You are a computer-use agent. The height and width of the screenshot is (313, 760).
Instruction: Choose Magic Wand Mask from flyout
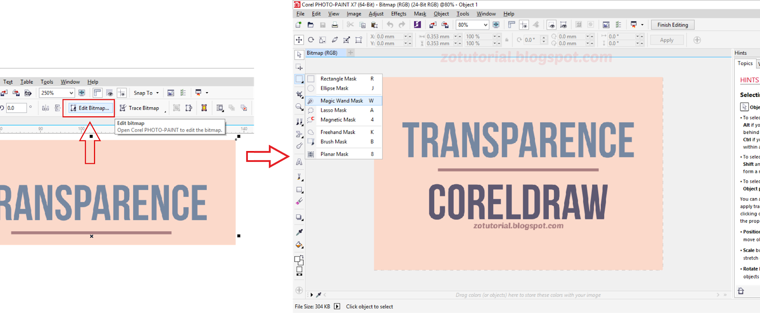coord(343,101)
